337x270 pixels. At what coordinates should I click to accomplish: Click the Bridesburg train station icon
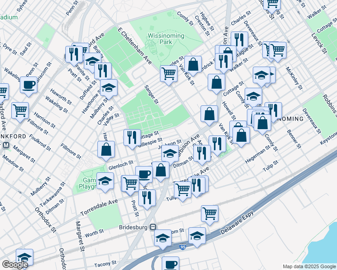tap(153, 227)
